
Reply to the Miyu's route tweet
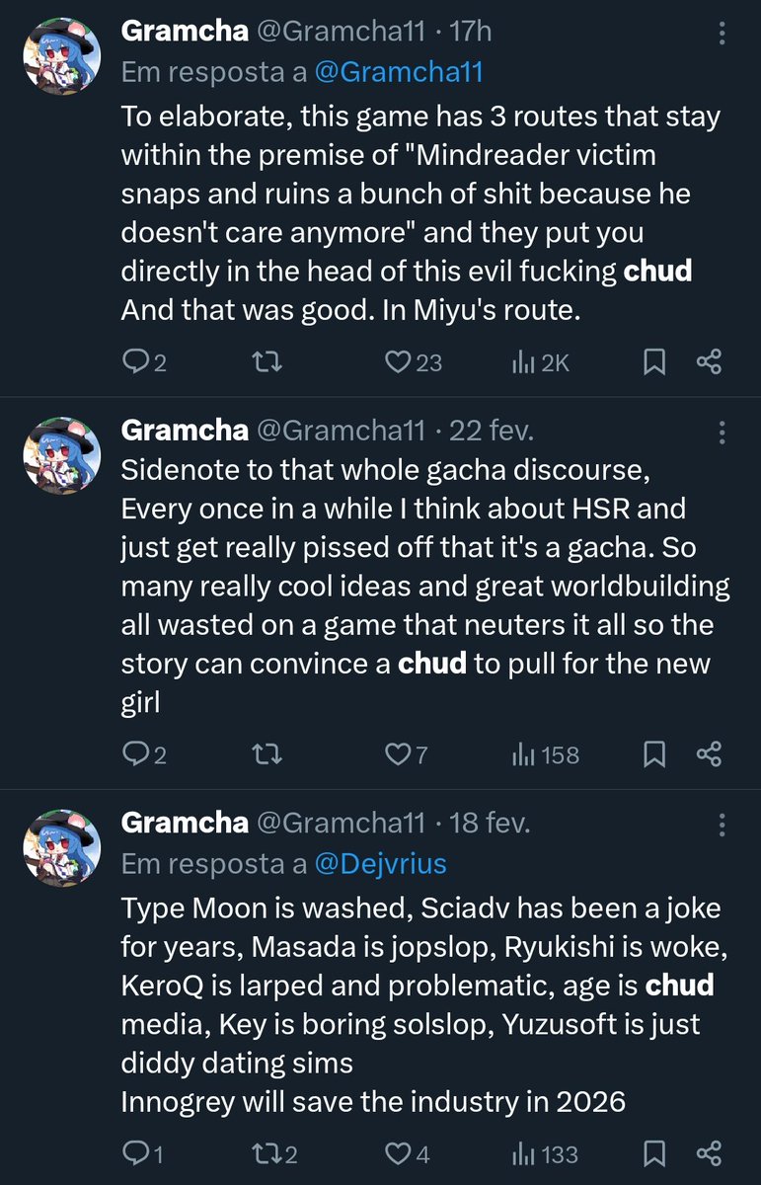(x=143, y=362)
